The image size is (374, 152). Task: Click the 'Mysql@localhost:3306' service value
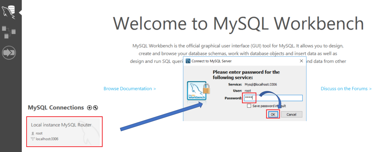(x=261, y=84)
